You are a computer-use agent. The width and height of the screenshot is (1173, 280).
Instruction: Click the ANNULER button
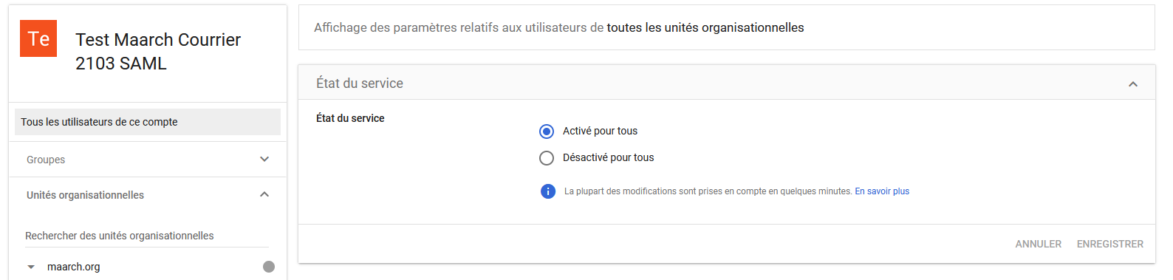click(x=1039, y=244)
